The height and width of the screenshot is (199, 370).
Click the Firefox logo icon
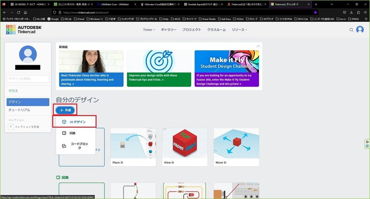(4, 4)
